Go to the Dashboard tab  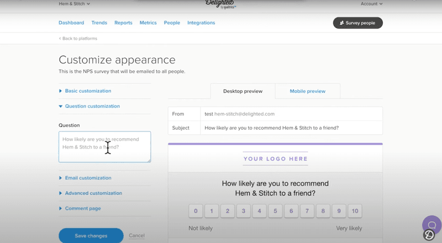[x=71, y=23]
